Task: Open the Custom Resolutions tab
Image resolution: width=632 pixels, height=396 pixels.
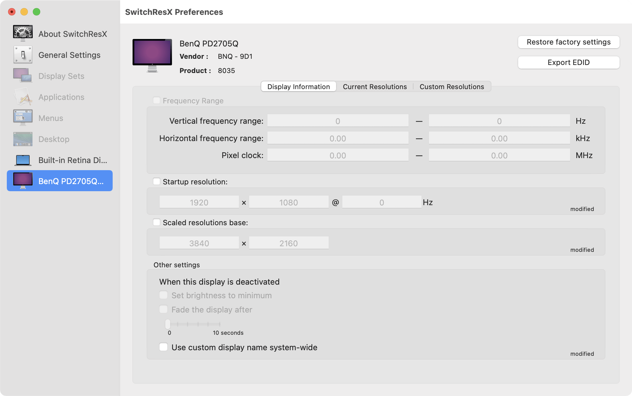Action: point(452,87)
